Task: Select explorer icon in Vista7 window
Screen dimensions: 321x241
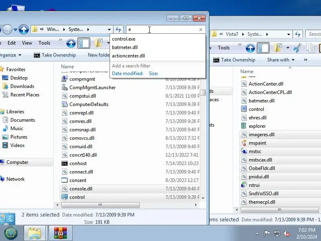Action: 244,126
